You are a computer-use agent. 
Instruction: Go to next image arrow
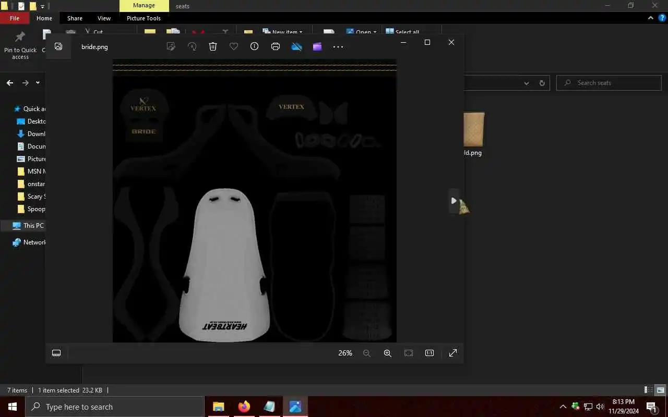[x=454, y=201]
